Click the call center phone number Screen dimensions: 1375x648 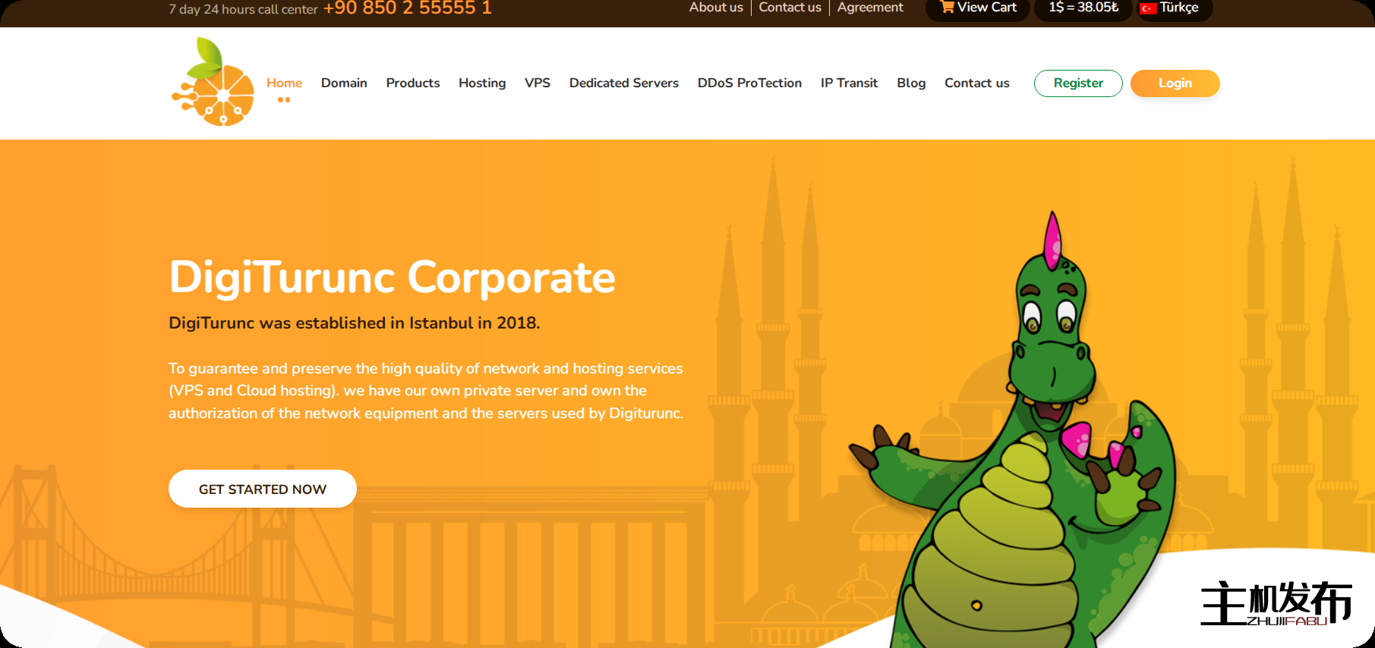pyautogui.click(x=408, y=8)
